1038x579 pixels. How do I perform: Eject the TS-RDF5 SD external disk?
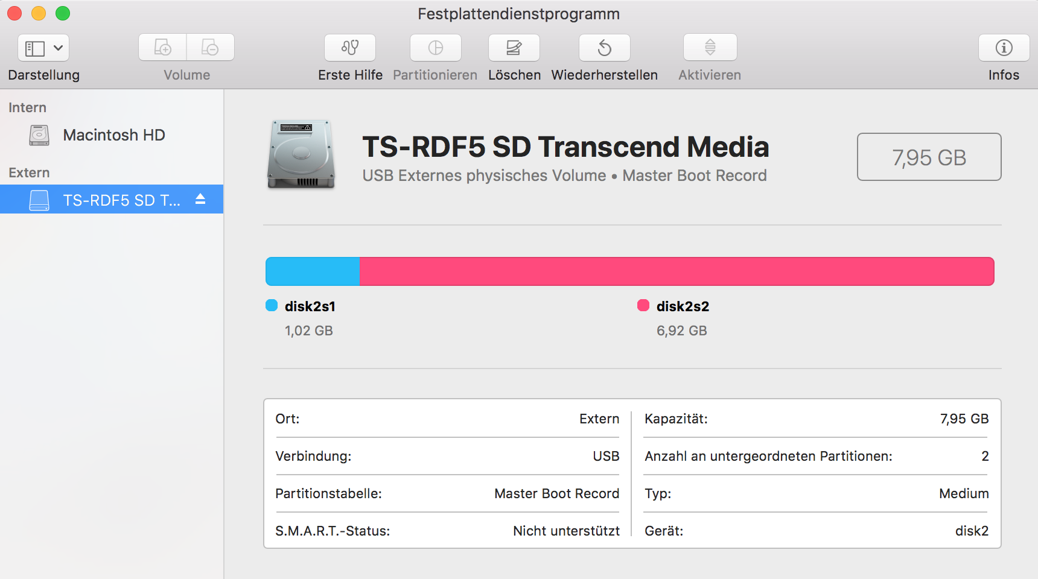200,199
